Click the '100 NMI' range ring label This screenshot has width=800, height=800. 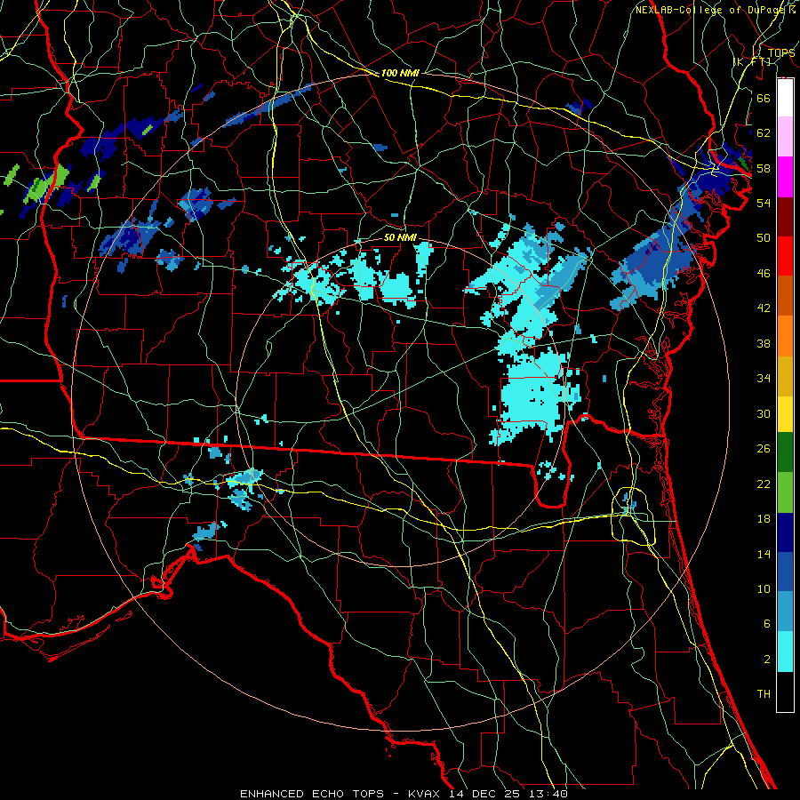400,73
